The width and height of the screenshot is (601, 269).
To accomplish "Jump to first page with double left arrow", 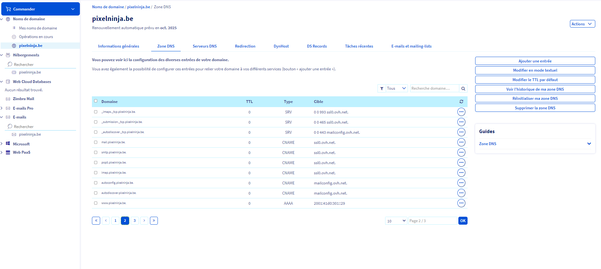I will 96,221.
